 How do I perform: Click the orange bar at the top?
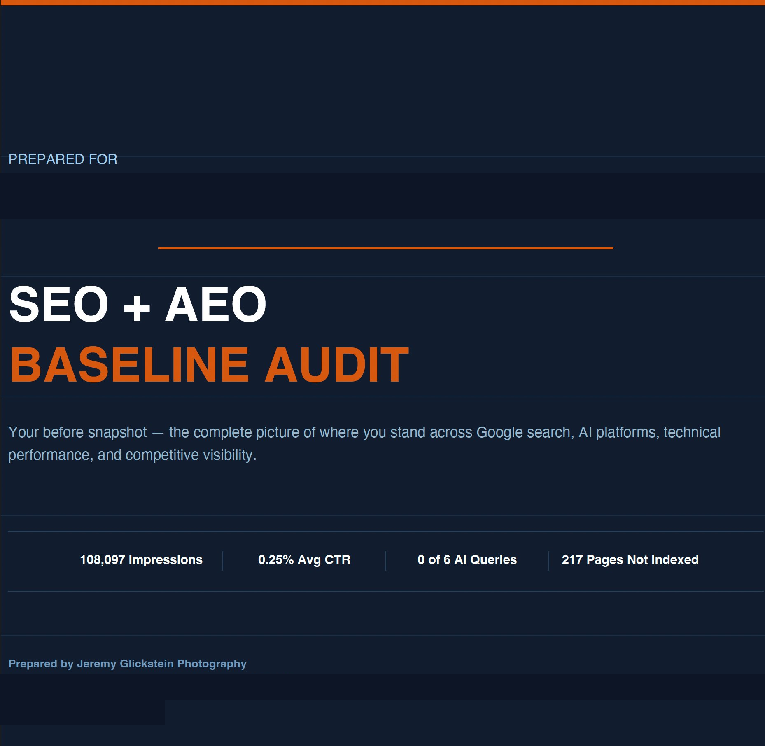(382, 3)
